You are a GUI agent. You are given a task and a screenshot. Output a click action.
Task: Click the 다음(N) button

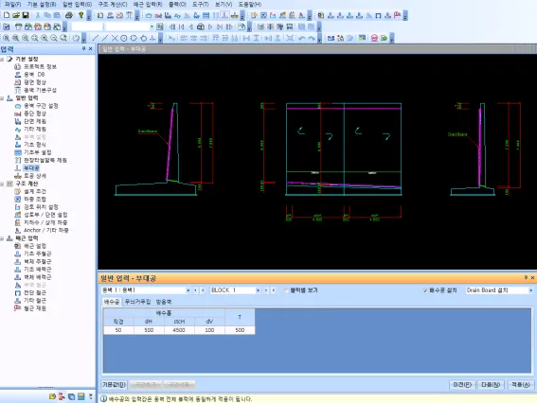pos(491,385)
